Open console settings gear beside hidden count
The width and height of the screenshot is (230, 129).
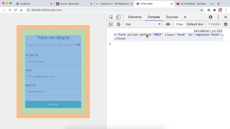point(226,24)
